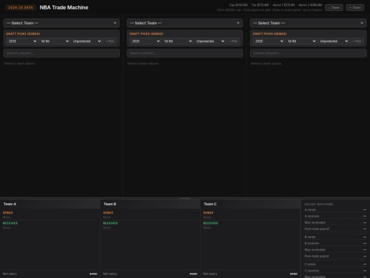Click Team C's Net salary label
Viewport: 370px width, 278px height.
(210, 274)
